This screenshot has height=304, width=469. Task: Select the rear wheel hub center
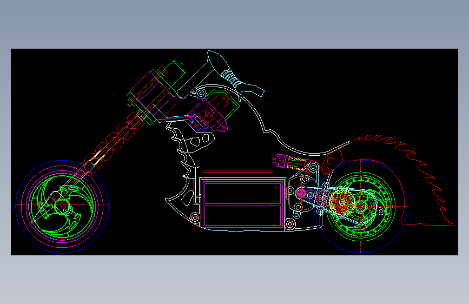click(361, 206)
